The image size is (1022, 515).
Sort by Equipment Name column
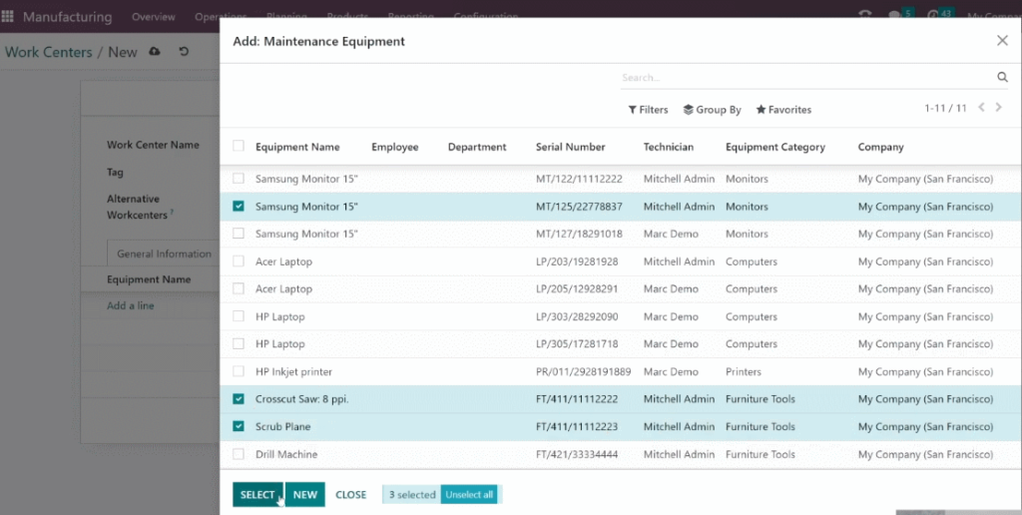pyautogui.click(x=297, y=147)
